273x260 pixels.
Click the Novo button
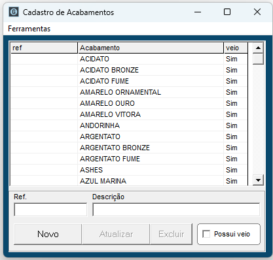click(x=48, y=234)
